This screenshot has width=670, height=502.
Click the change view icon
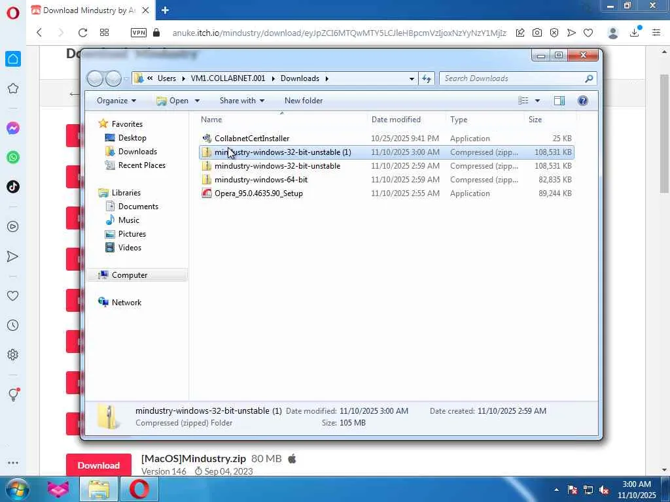coord(523,101)
